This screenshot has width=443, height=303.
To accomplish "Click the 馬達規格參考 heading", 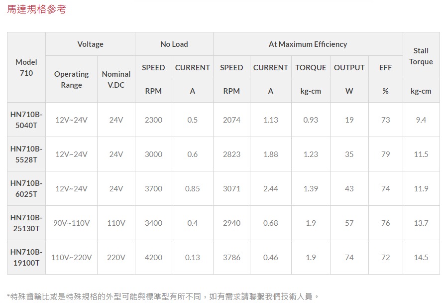I will pyautogui.click(x=36, y=9).
